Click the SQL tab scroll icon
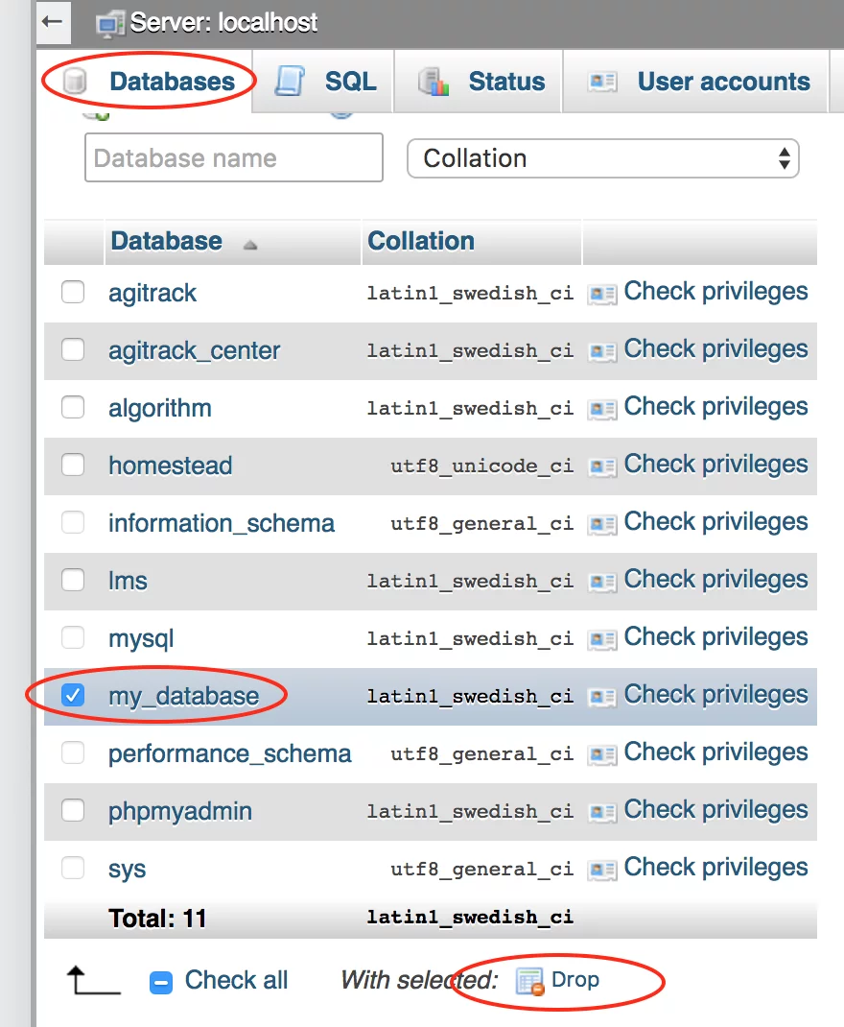Screen dimensions: 844x1027 (x=291, y=82)
